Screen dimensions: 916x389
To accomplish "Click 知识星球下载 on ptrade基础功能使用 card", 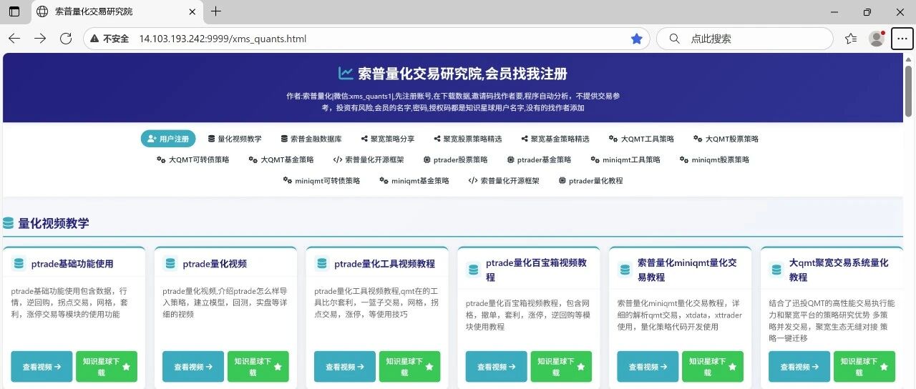I will 107,367.
